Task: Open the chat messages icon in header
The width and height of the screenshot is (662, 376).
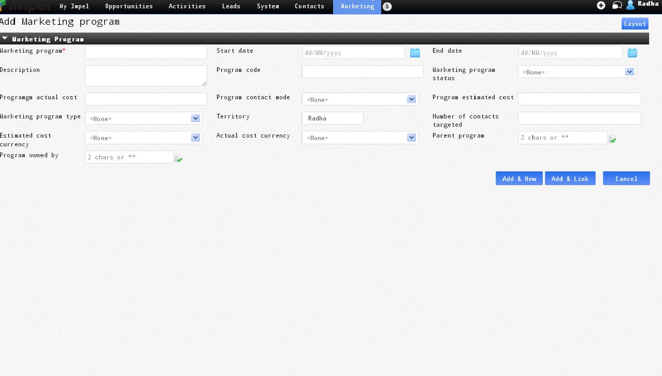Action: [x=616, y=5]
